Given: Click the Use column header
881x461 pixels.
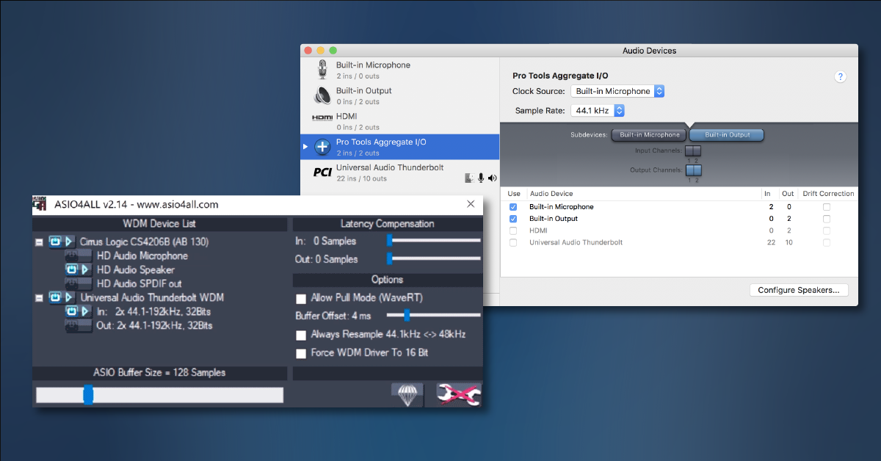Looking at the screenshot, I should click(514, 194).
